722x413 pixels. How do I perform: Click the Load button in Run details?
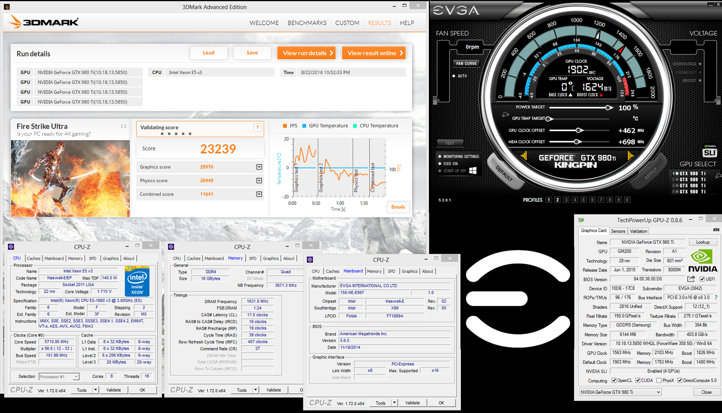209,53
